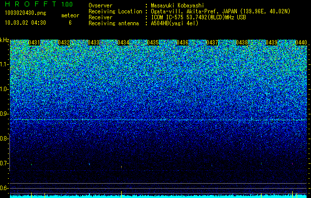
Task: Click the 1.0 frequency axis label
Action: pyautogui.click(x=4, y=89)
